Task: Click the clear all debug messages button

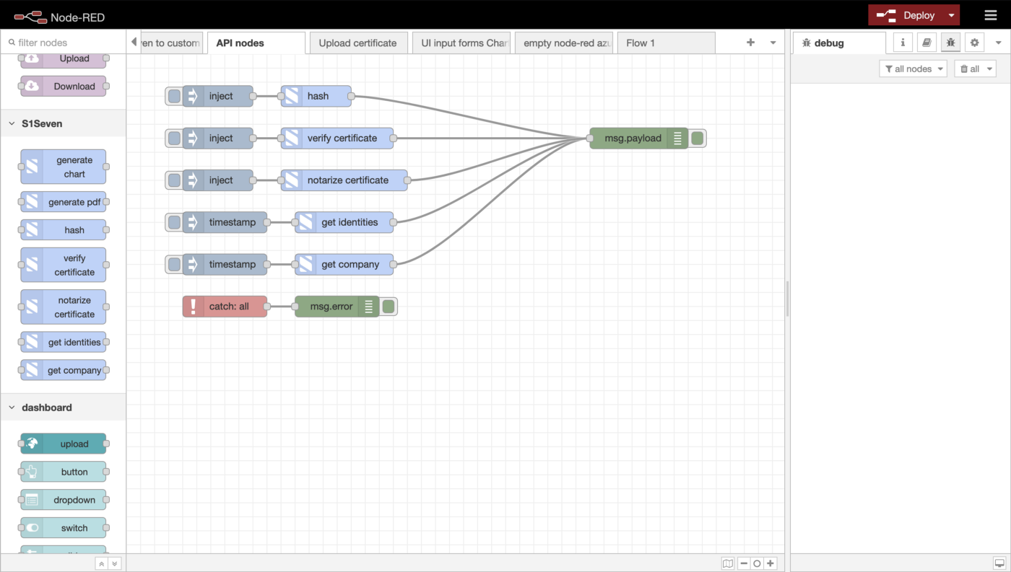Action: (x=974, y=69)
